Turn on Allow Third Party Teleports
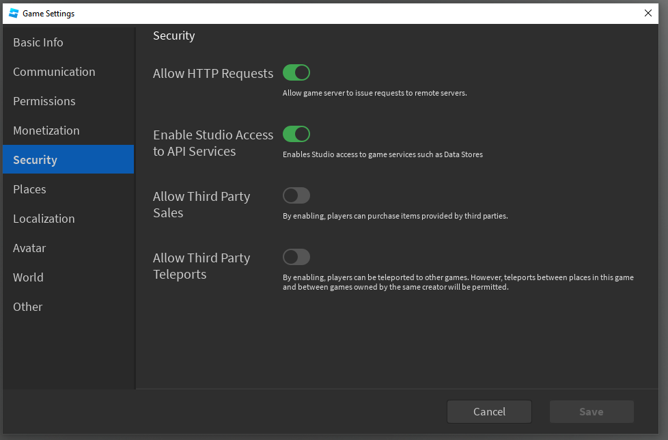 click(x=296, y=257)
